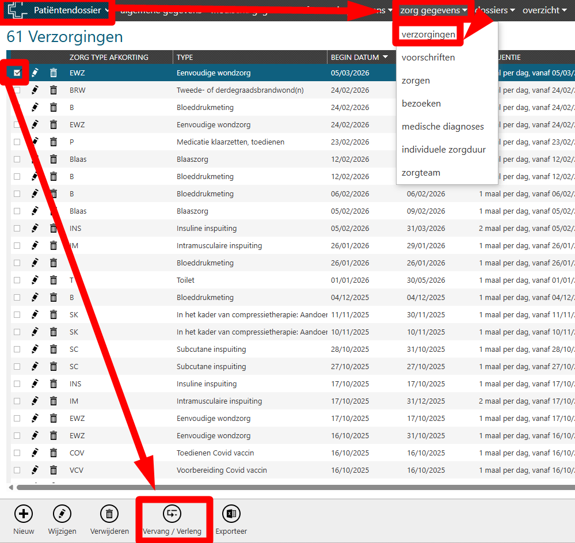This screenshot has width=575, height=543.
Task: Edit the Toedienen Covid vaccin row
Action: pyautogui.click(x=35, y=453)
